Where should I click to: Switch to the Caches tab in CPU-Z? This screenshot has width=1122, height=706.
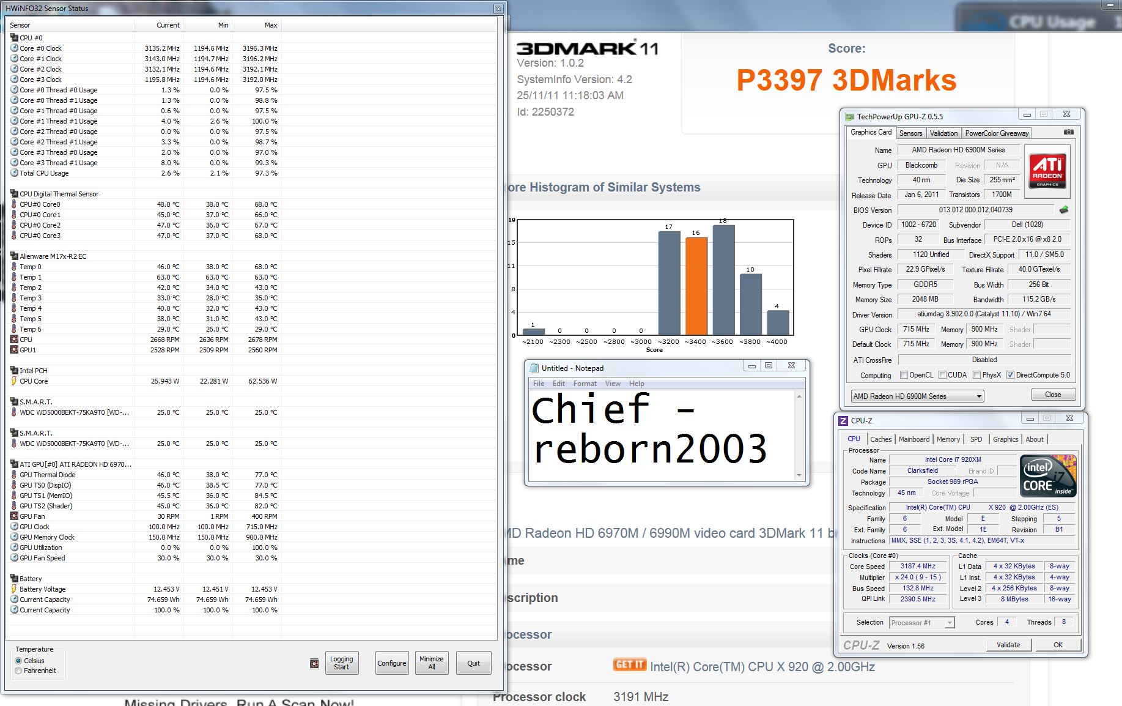[x=880, y=439]
